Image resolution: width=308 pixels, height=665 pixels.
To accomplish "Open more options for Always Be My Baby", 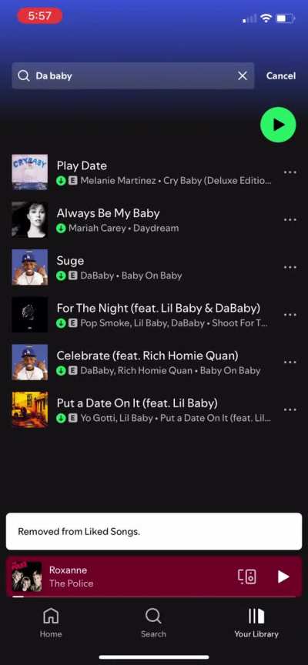I will point(290,219).
